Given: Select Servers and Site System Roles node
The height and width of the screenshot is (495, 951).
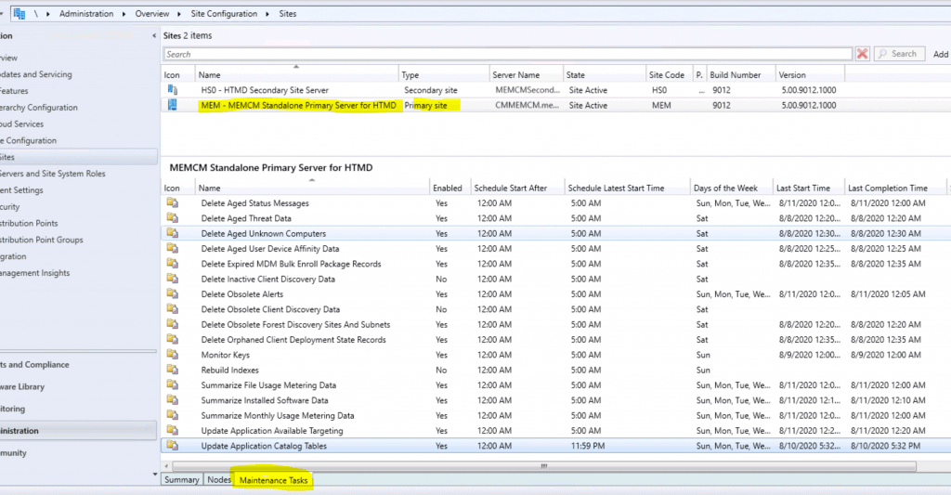Looking at the screenshot, I should (53, 174).
